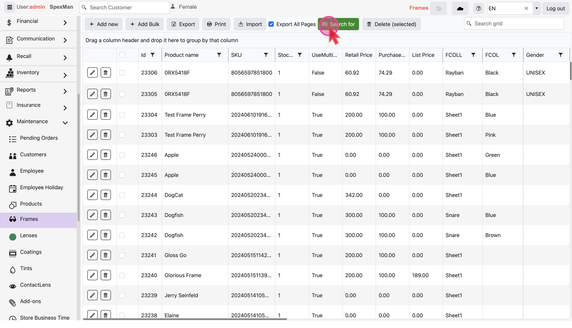The image size is (572, 328).
Task: Select the checkbox for row 23246
Action: tap(122, 155)
